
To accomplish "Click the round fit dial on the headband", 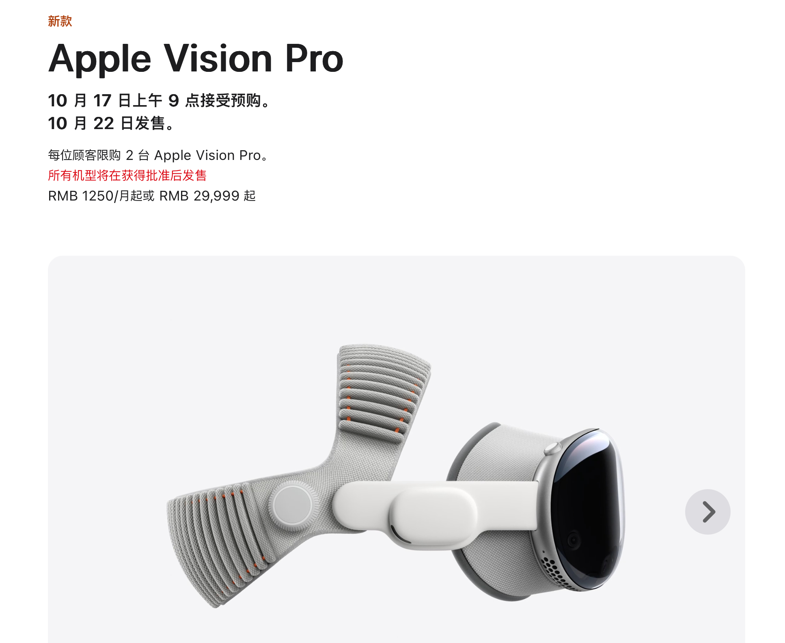I will (293, 505).
